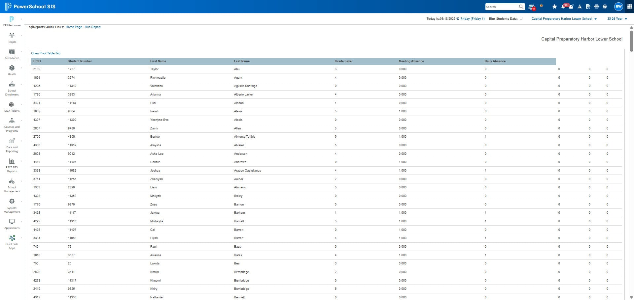This screenshot has height=300, width=634.
Task: Sort by the DCID column header
Action: coord(37,61)
